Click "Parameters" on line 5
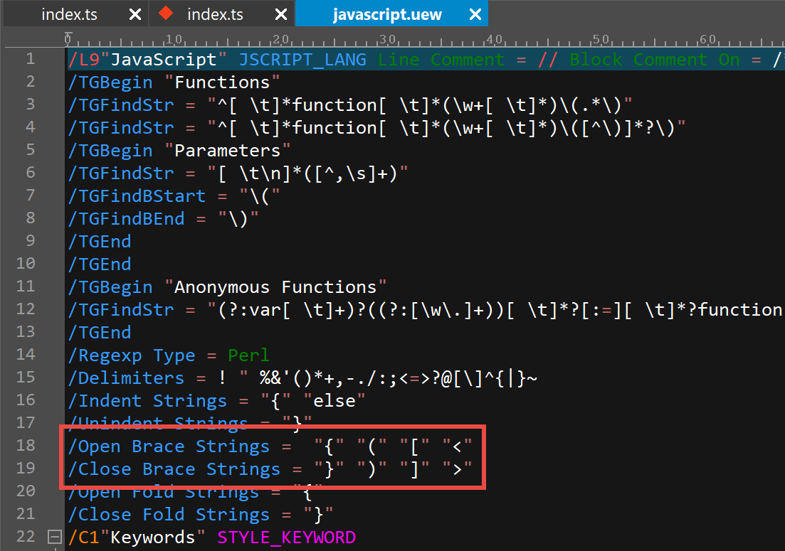 click(227, 151)
